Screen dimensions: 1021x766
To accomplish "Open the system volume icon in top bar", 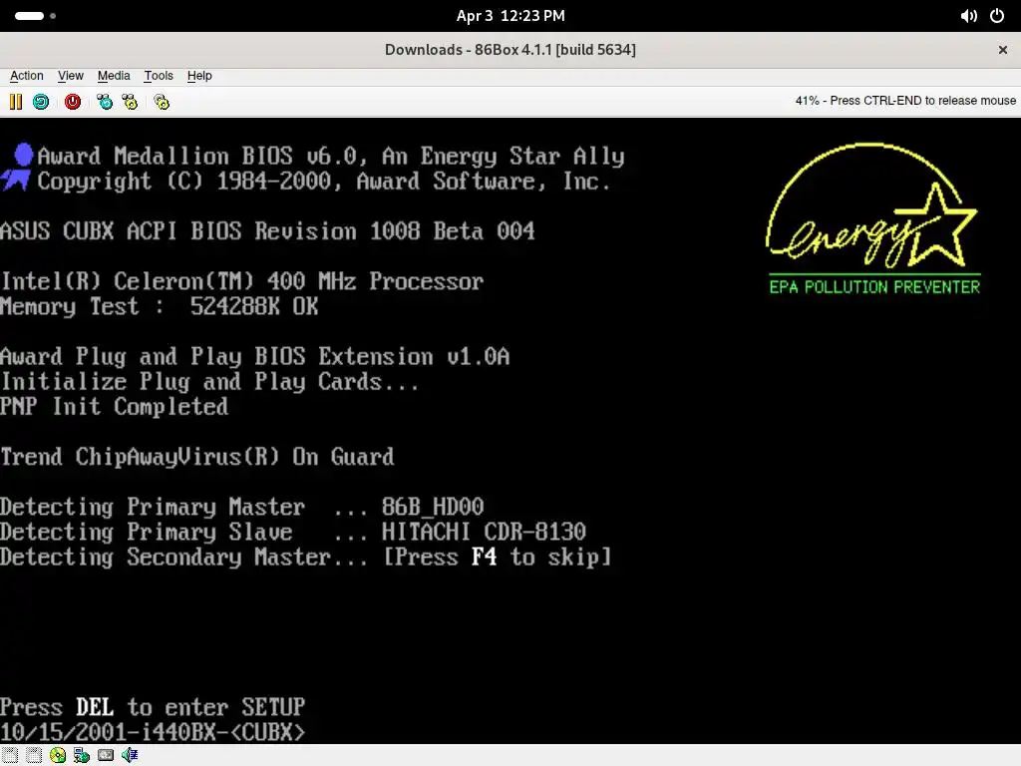I will pos(968,16).
